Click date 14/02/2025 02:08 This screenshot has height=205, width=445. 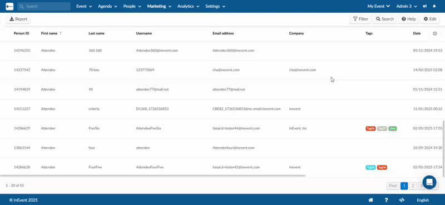(427, 70)
